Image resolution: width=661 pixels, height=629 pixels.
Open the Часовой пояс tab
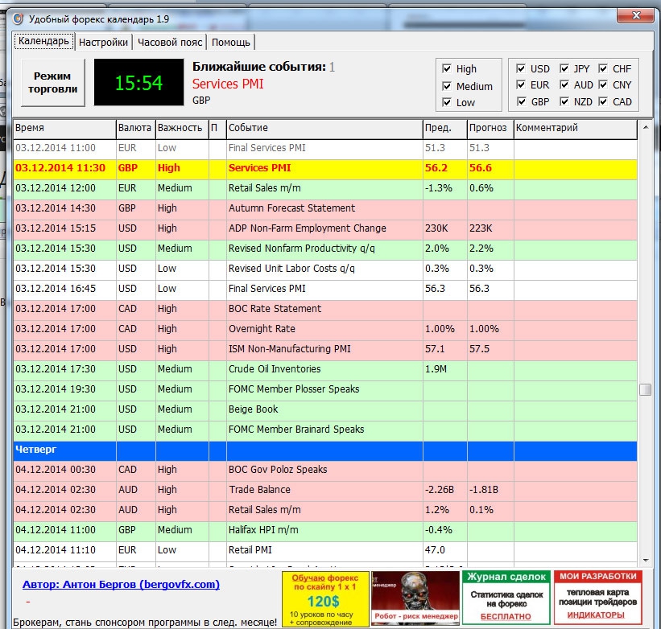point(170,43)
